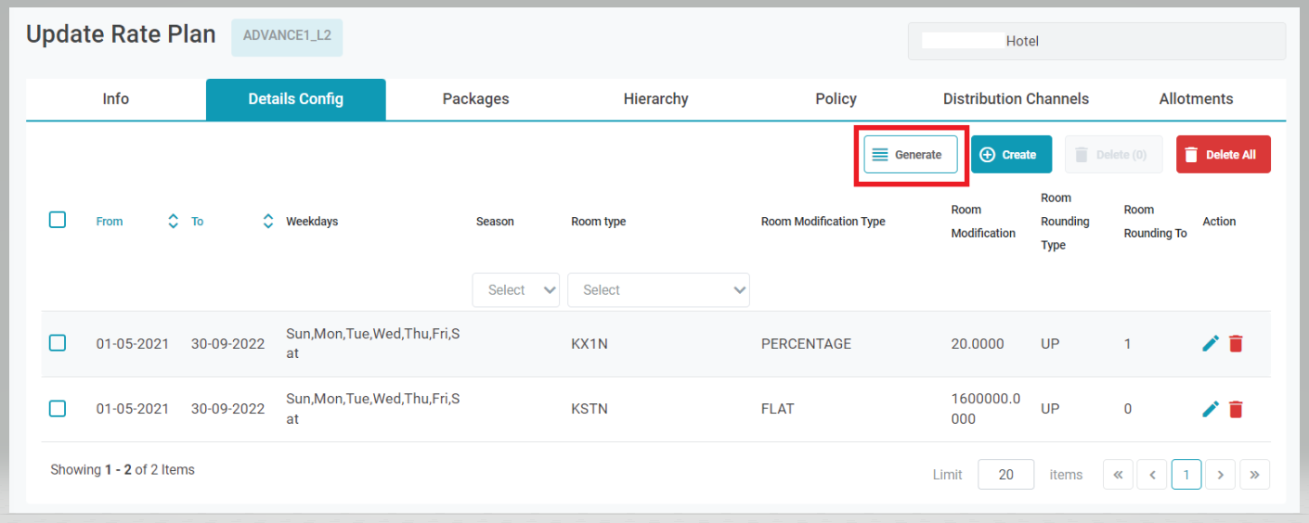Click the edit pencil for KX1N row
The height and width of the screenshot is (523, 1309).
(x=1210, y=343)
